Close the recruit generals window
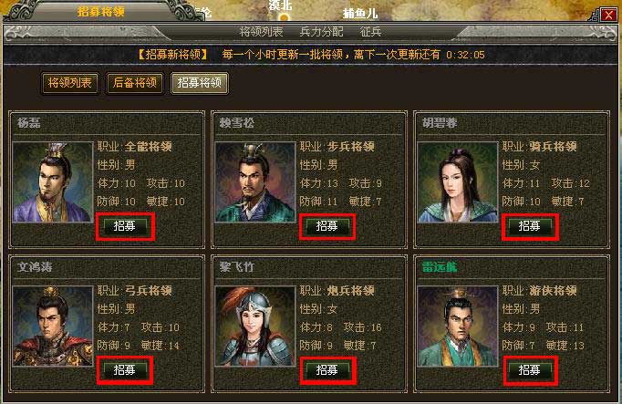Image resolution: width=622 pixels, height=404 pixels. point(608,16)
